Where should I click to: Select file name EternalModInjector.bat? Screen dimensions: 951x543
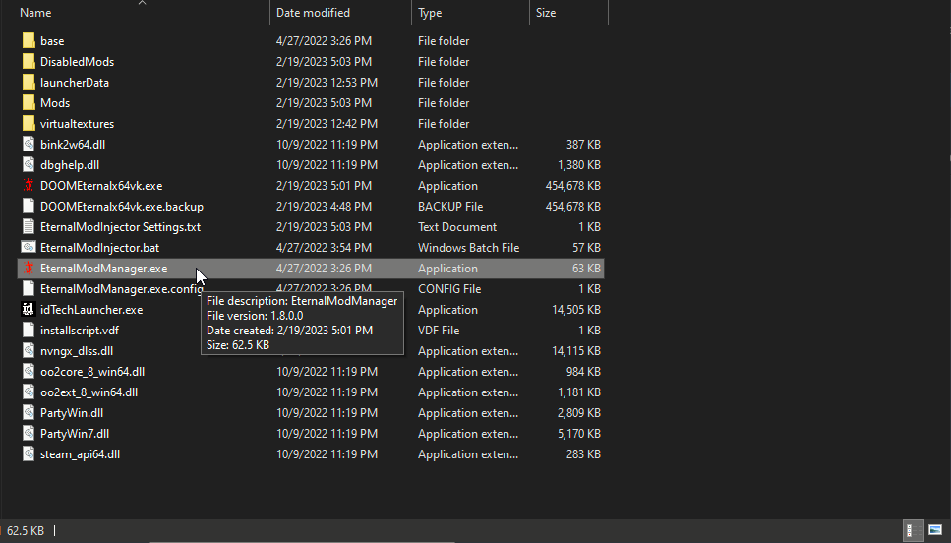(99, 248)
